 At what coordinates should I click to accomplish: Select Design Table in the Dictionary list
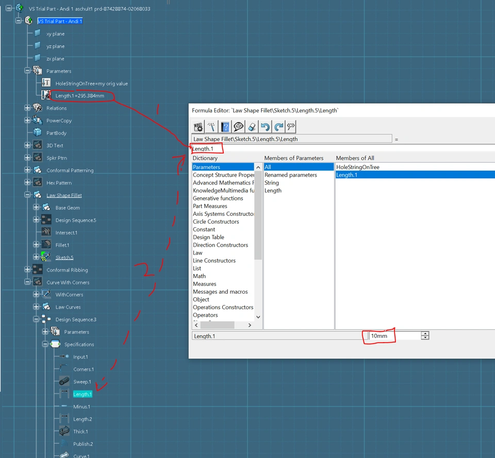pos(208,237)
